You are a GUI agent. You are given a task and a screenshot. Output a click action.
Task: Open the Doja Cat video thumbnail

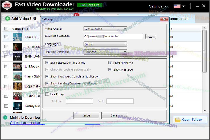point(17,86)
